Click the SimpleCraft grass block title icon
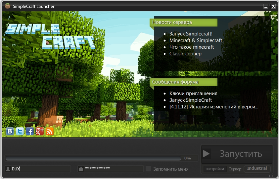Image resolution: width=279 pixels, height=179 pixels. [8, 6]
